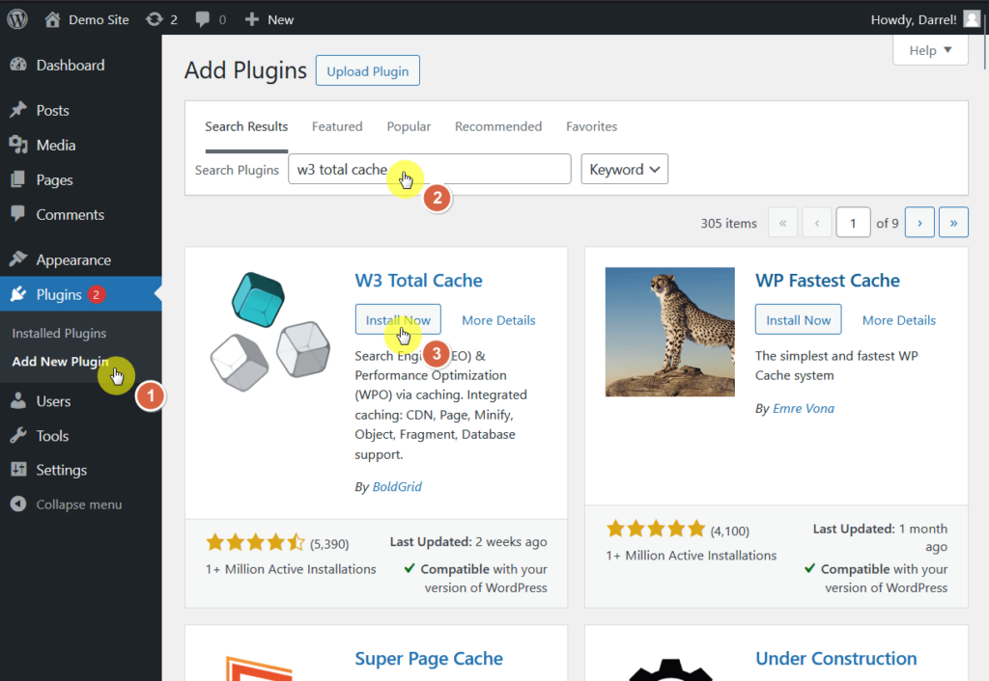Open the BoldGrid author link

tap(397, 486)
